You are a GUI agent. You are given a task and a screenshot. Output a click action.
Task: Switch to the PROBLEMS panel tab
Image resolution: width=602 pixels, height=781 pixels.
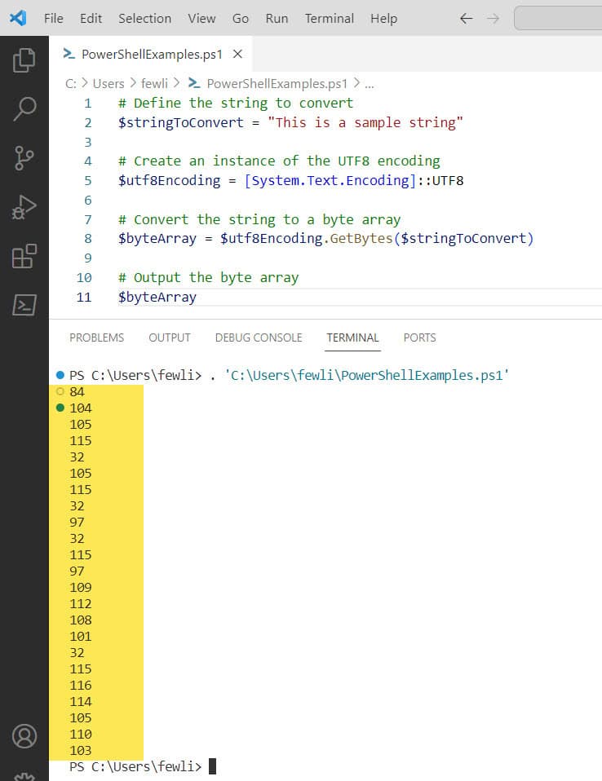pos(97,338)
